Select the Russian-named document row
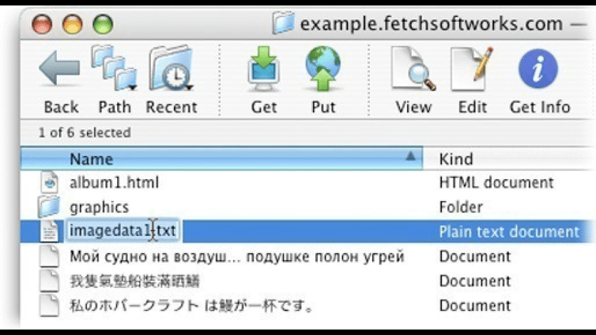Image resolution: width=596 pixels, height=335 pixels. [236, 256]
